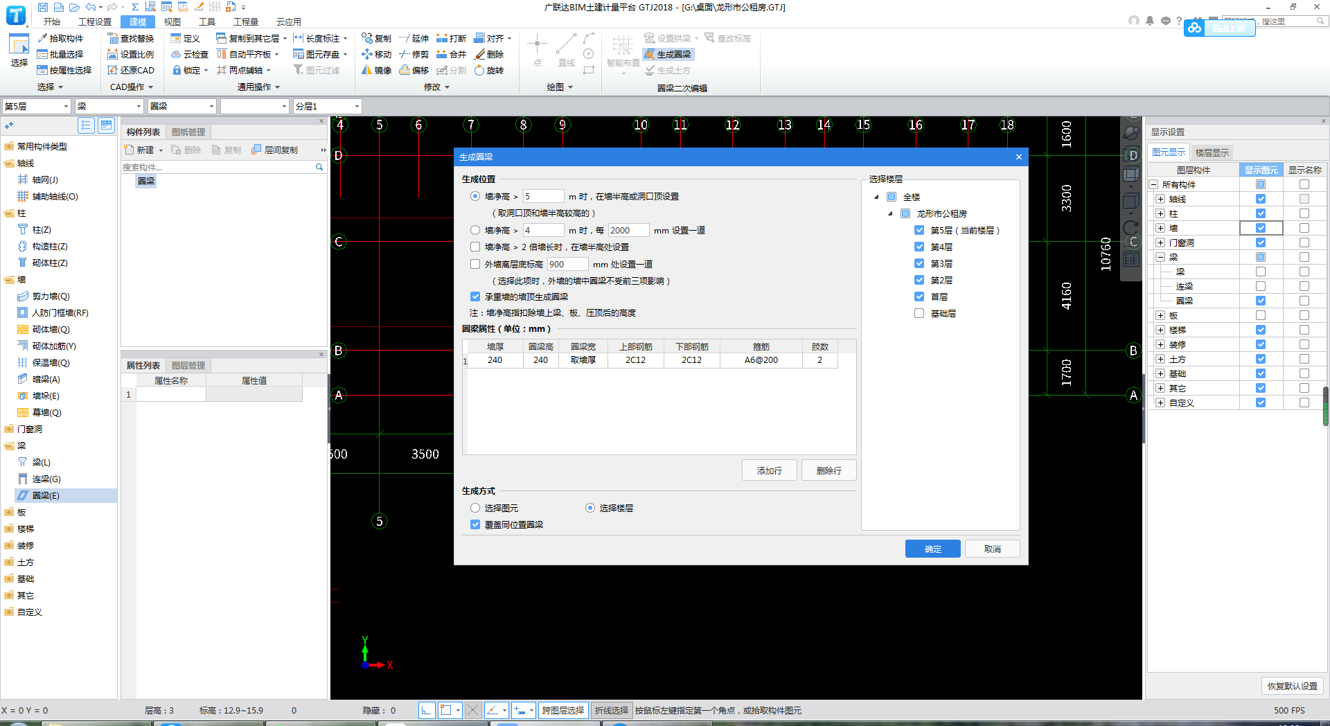Viewport: 1330px width, 726px height.
Task: Toggle 圈梁 显示图元 checkbox
Action: 1261,301
